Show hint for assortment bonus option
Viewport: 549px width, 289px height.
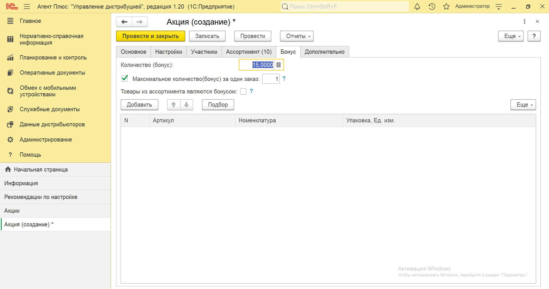[x=251, y=91]
